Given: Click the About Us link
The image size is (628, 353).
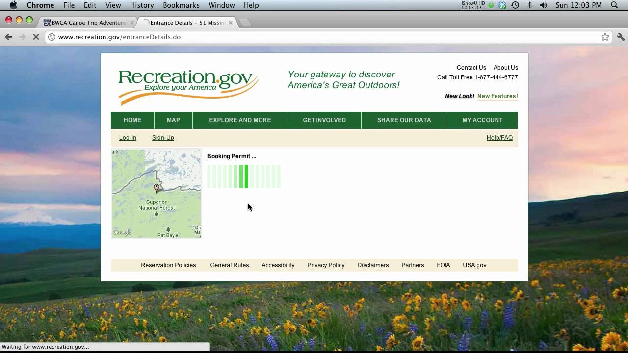Looking at the screenshot, I should click(x=506, y=68).
